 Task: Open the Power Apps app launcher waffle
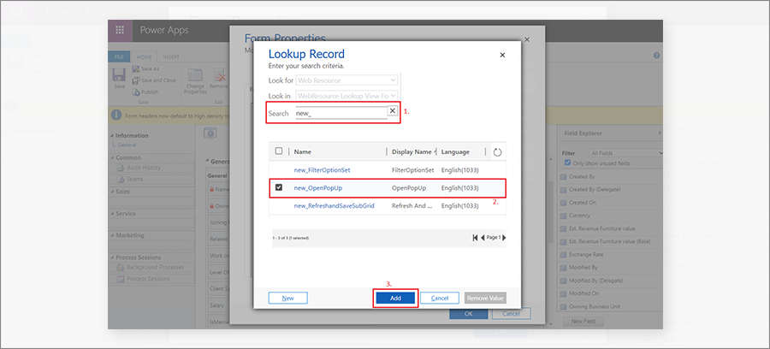pos(120,31)
